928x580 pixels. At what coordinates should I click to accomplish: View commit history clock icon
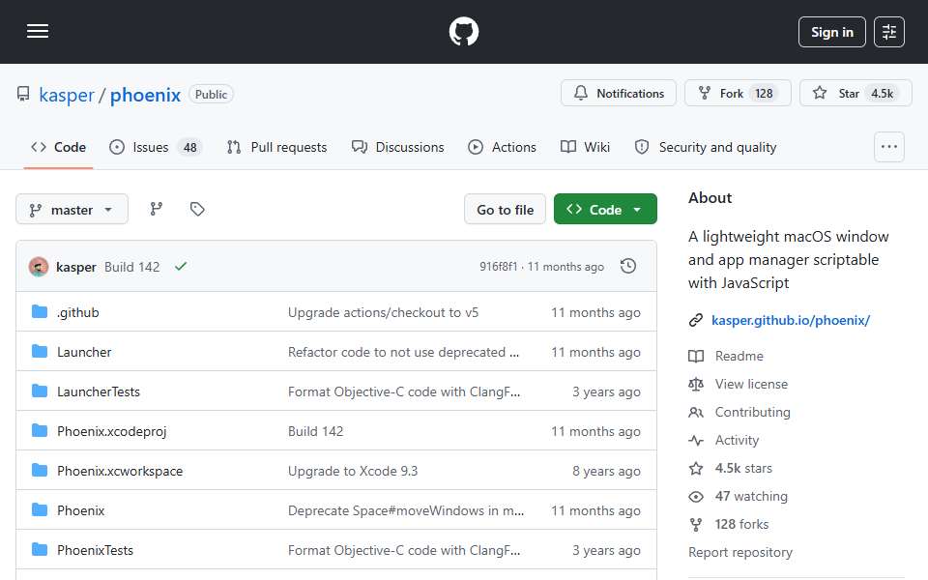(628, 267)
